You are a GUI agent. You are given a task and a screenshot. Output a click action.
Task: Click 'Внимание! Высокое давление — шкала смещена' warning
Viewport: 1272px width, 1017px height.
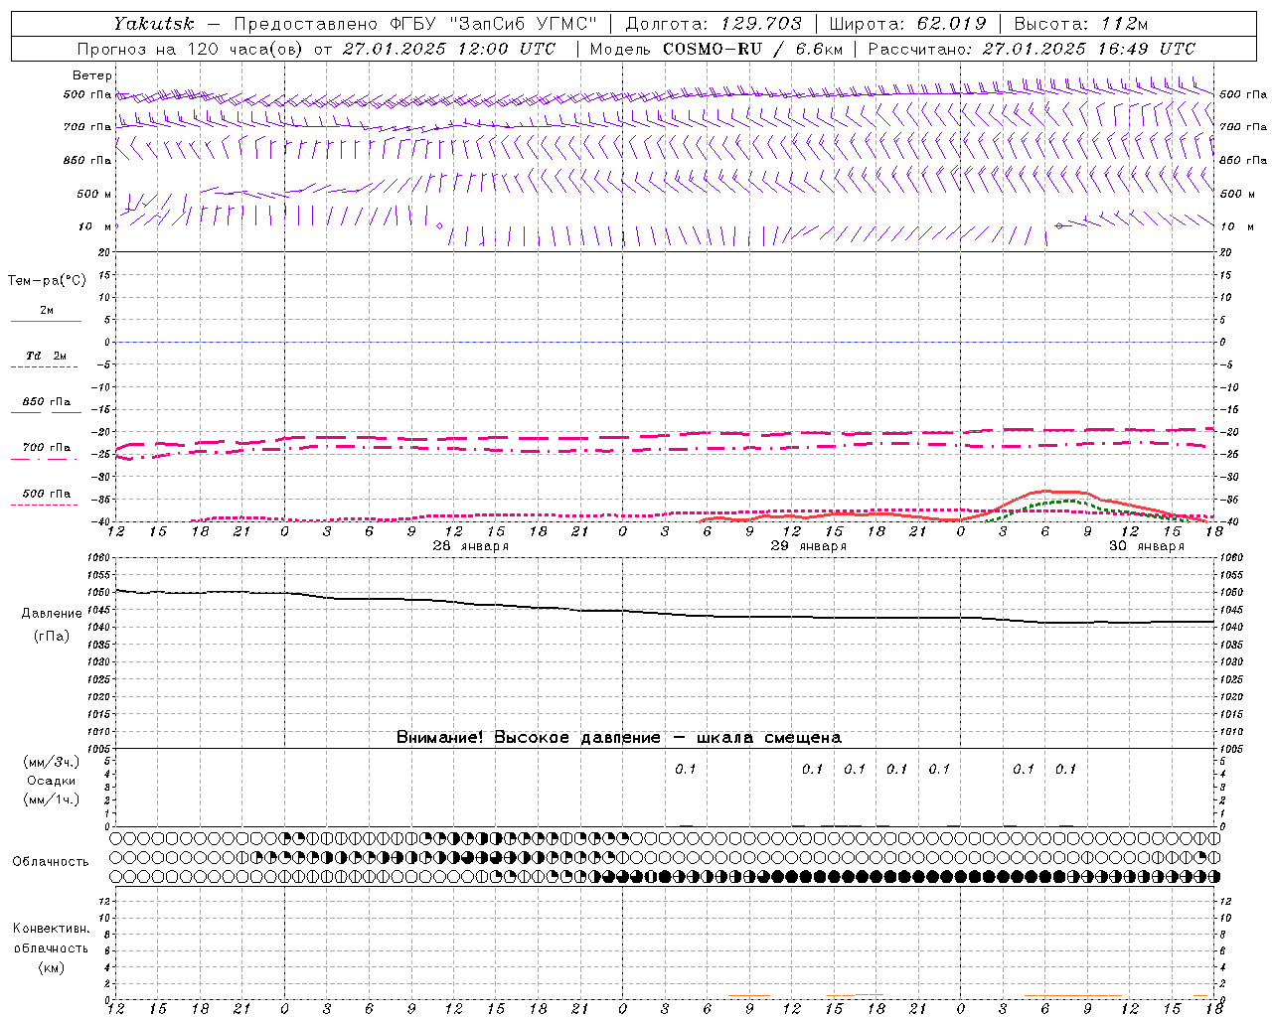[x=619, y=738]
